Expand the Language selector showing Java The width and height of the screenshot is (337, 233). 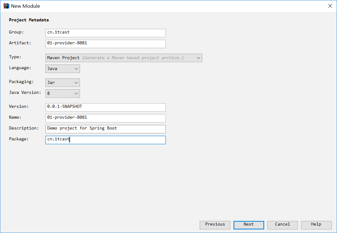[x=62, y=69]
